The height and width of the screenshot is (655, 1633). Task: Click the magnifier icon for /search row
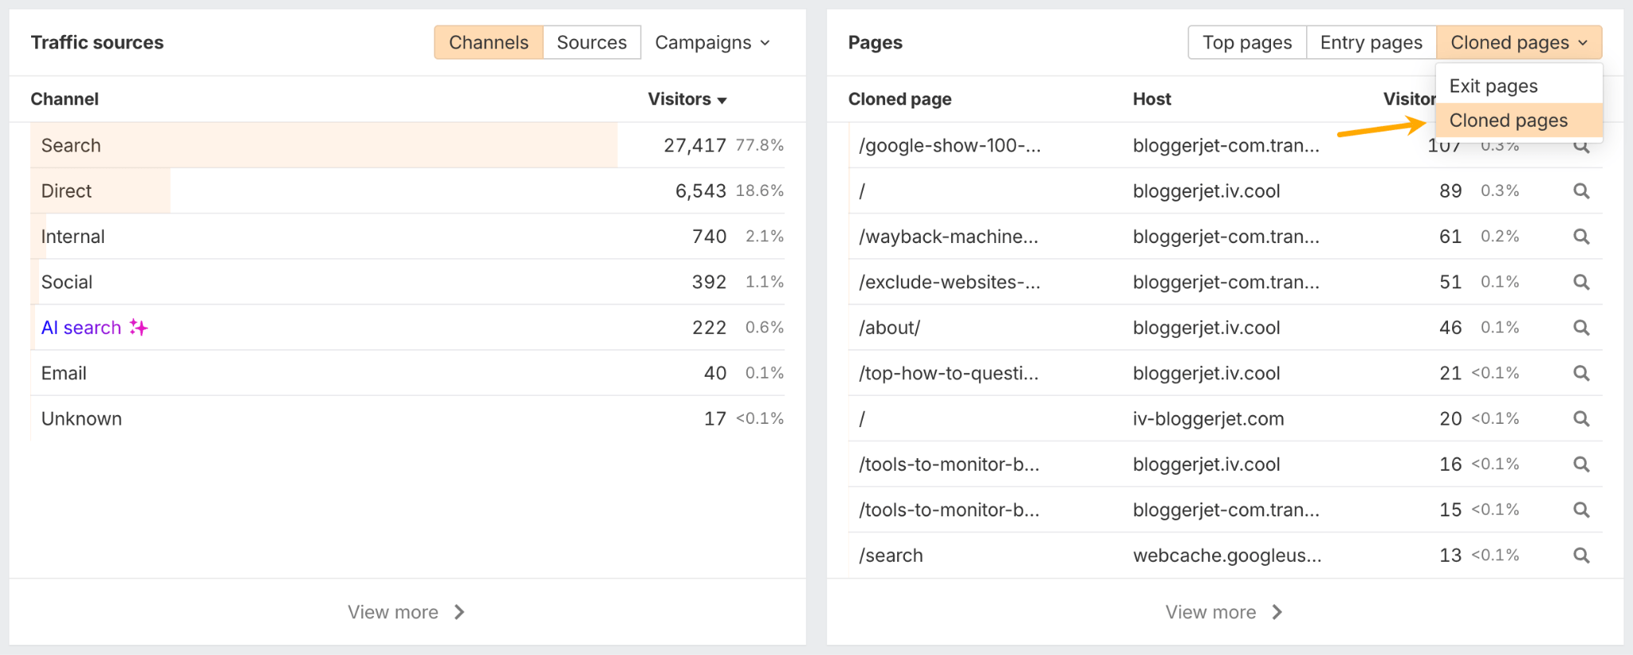pos(1581,555)
